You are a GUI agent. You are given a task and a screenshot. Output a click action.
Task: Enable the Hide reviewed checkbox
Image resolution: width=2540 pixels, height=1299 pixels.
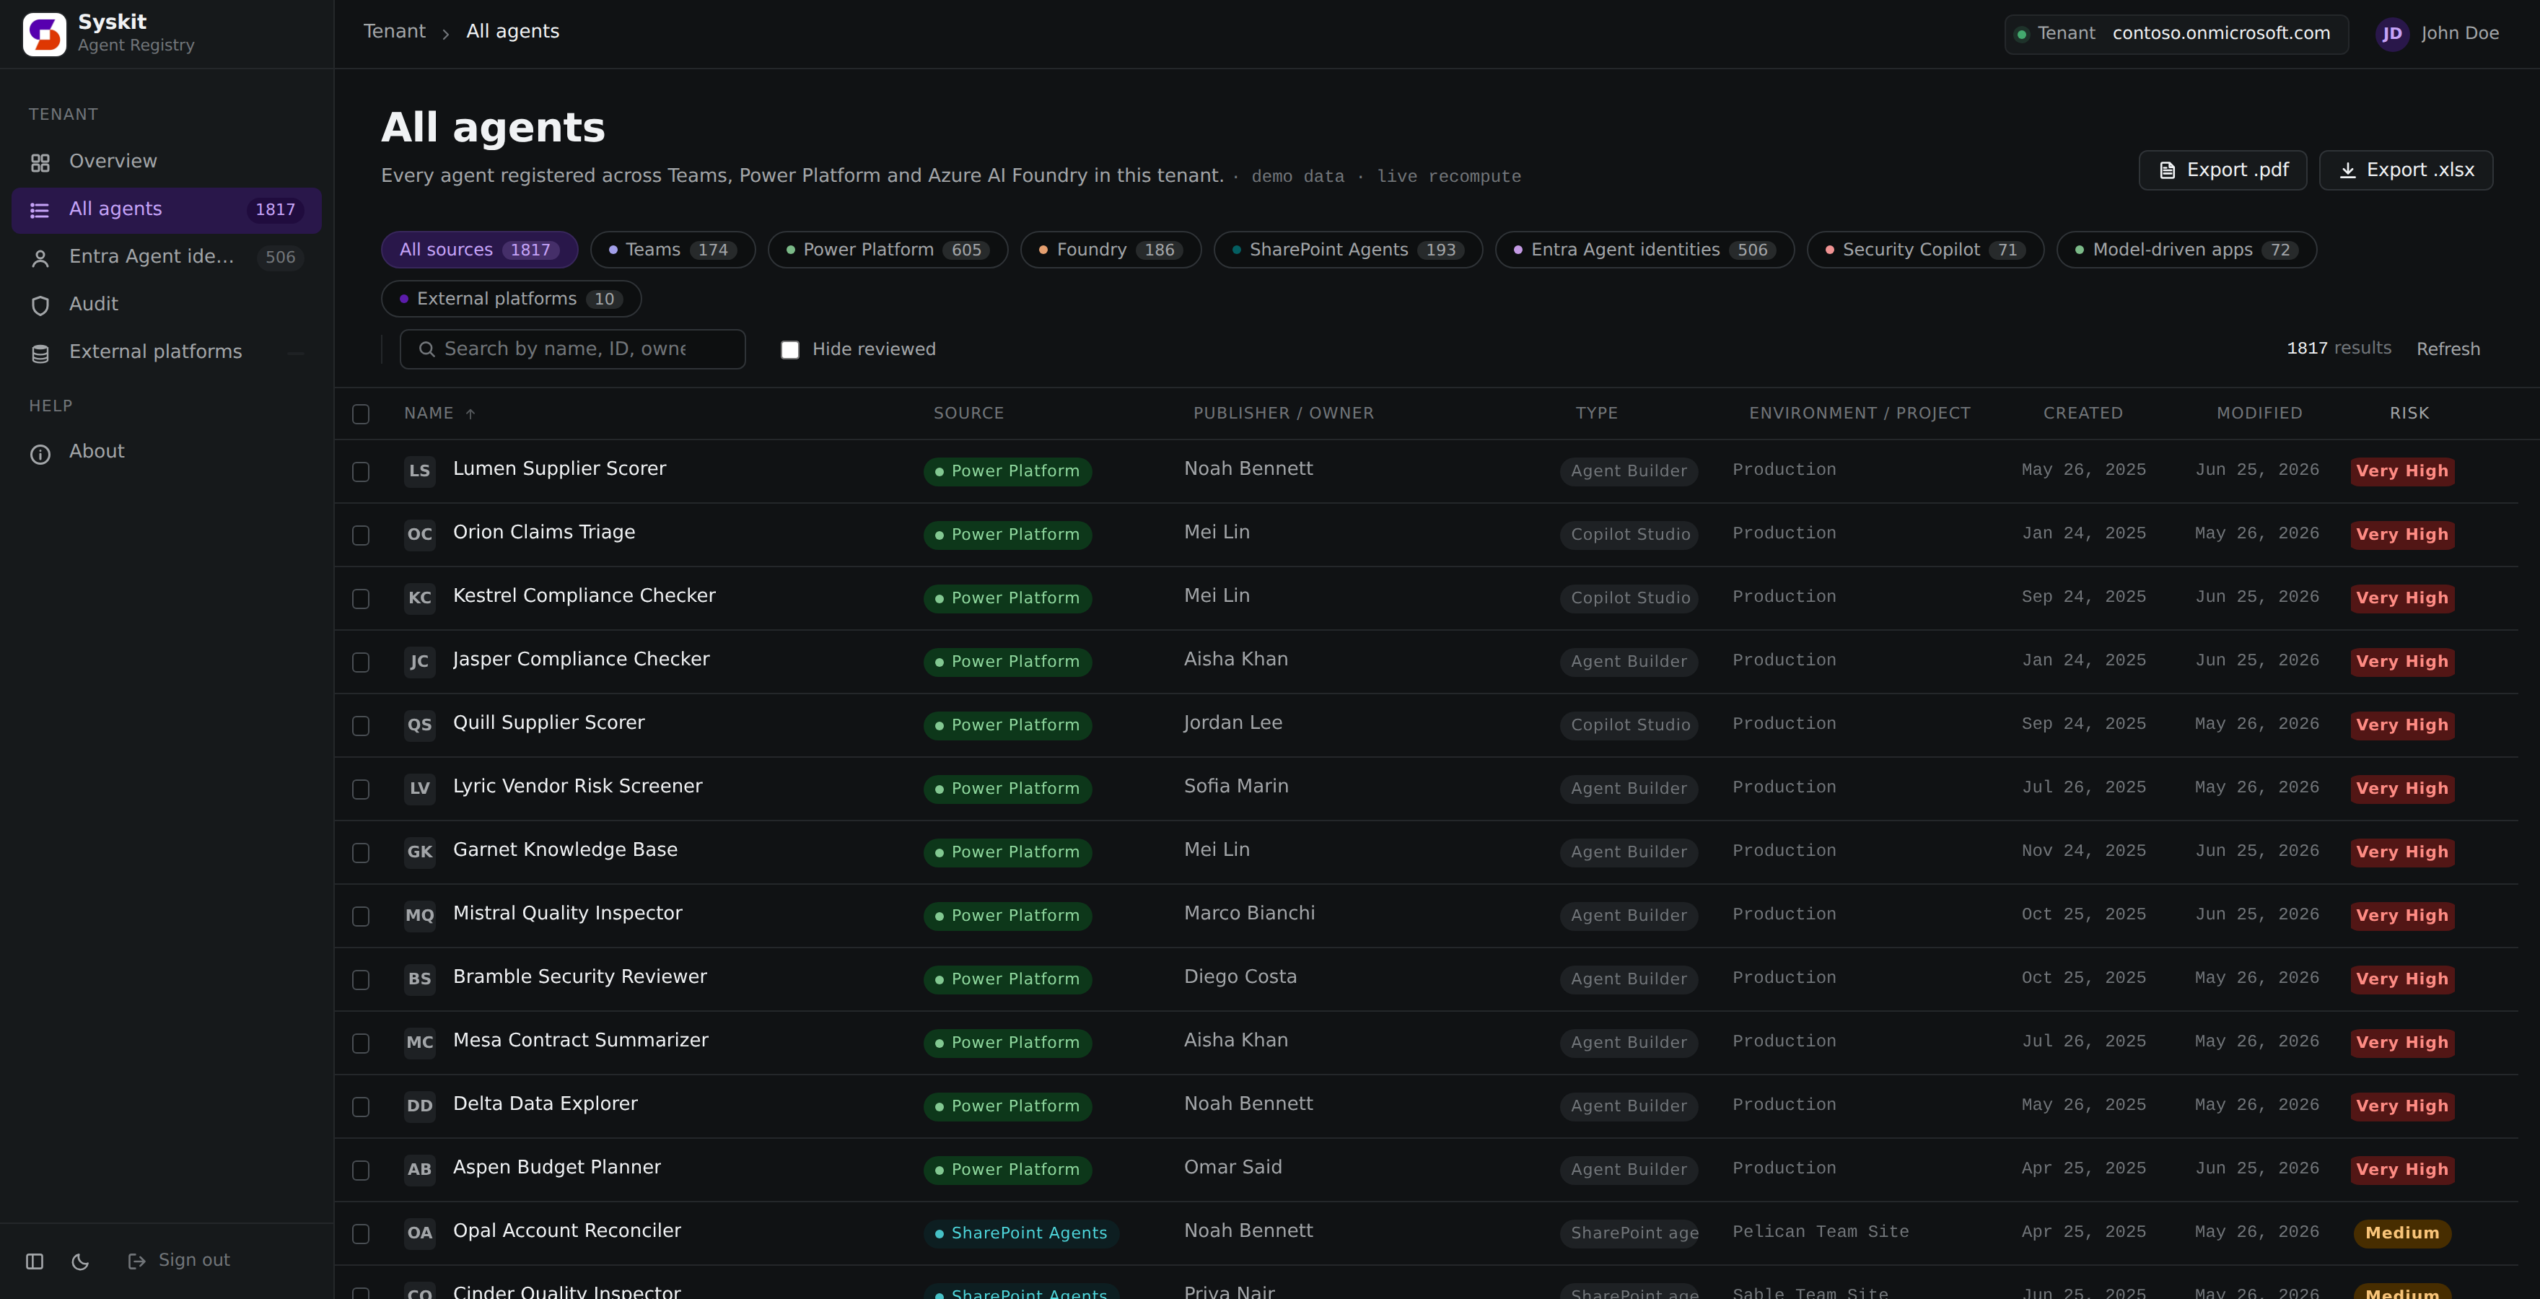tap(790, 350)
